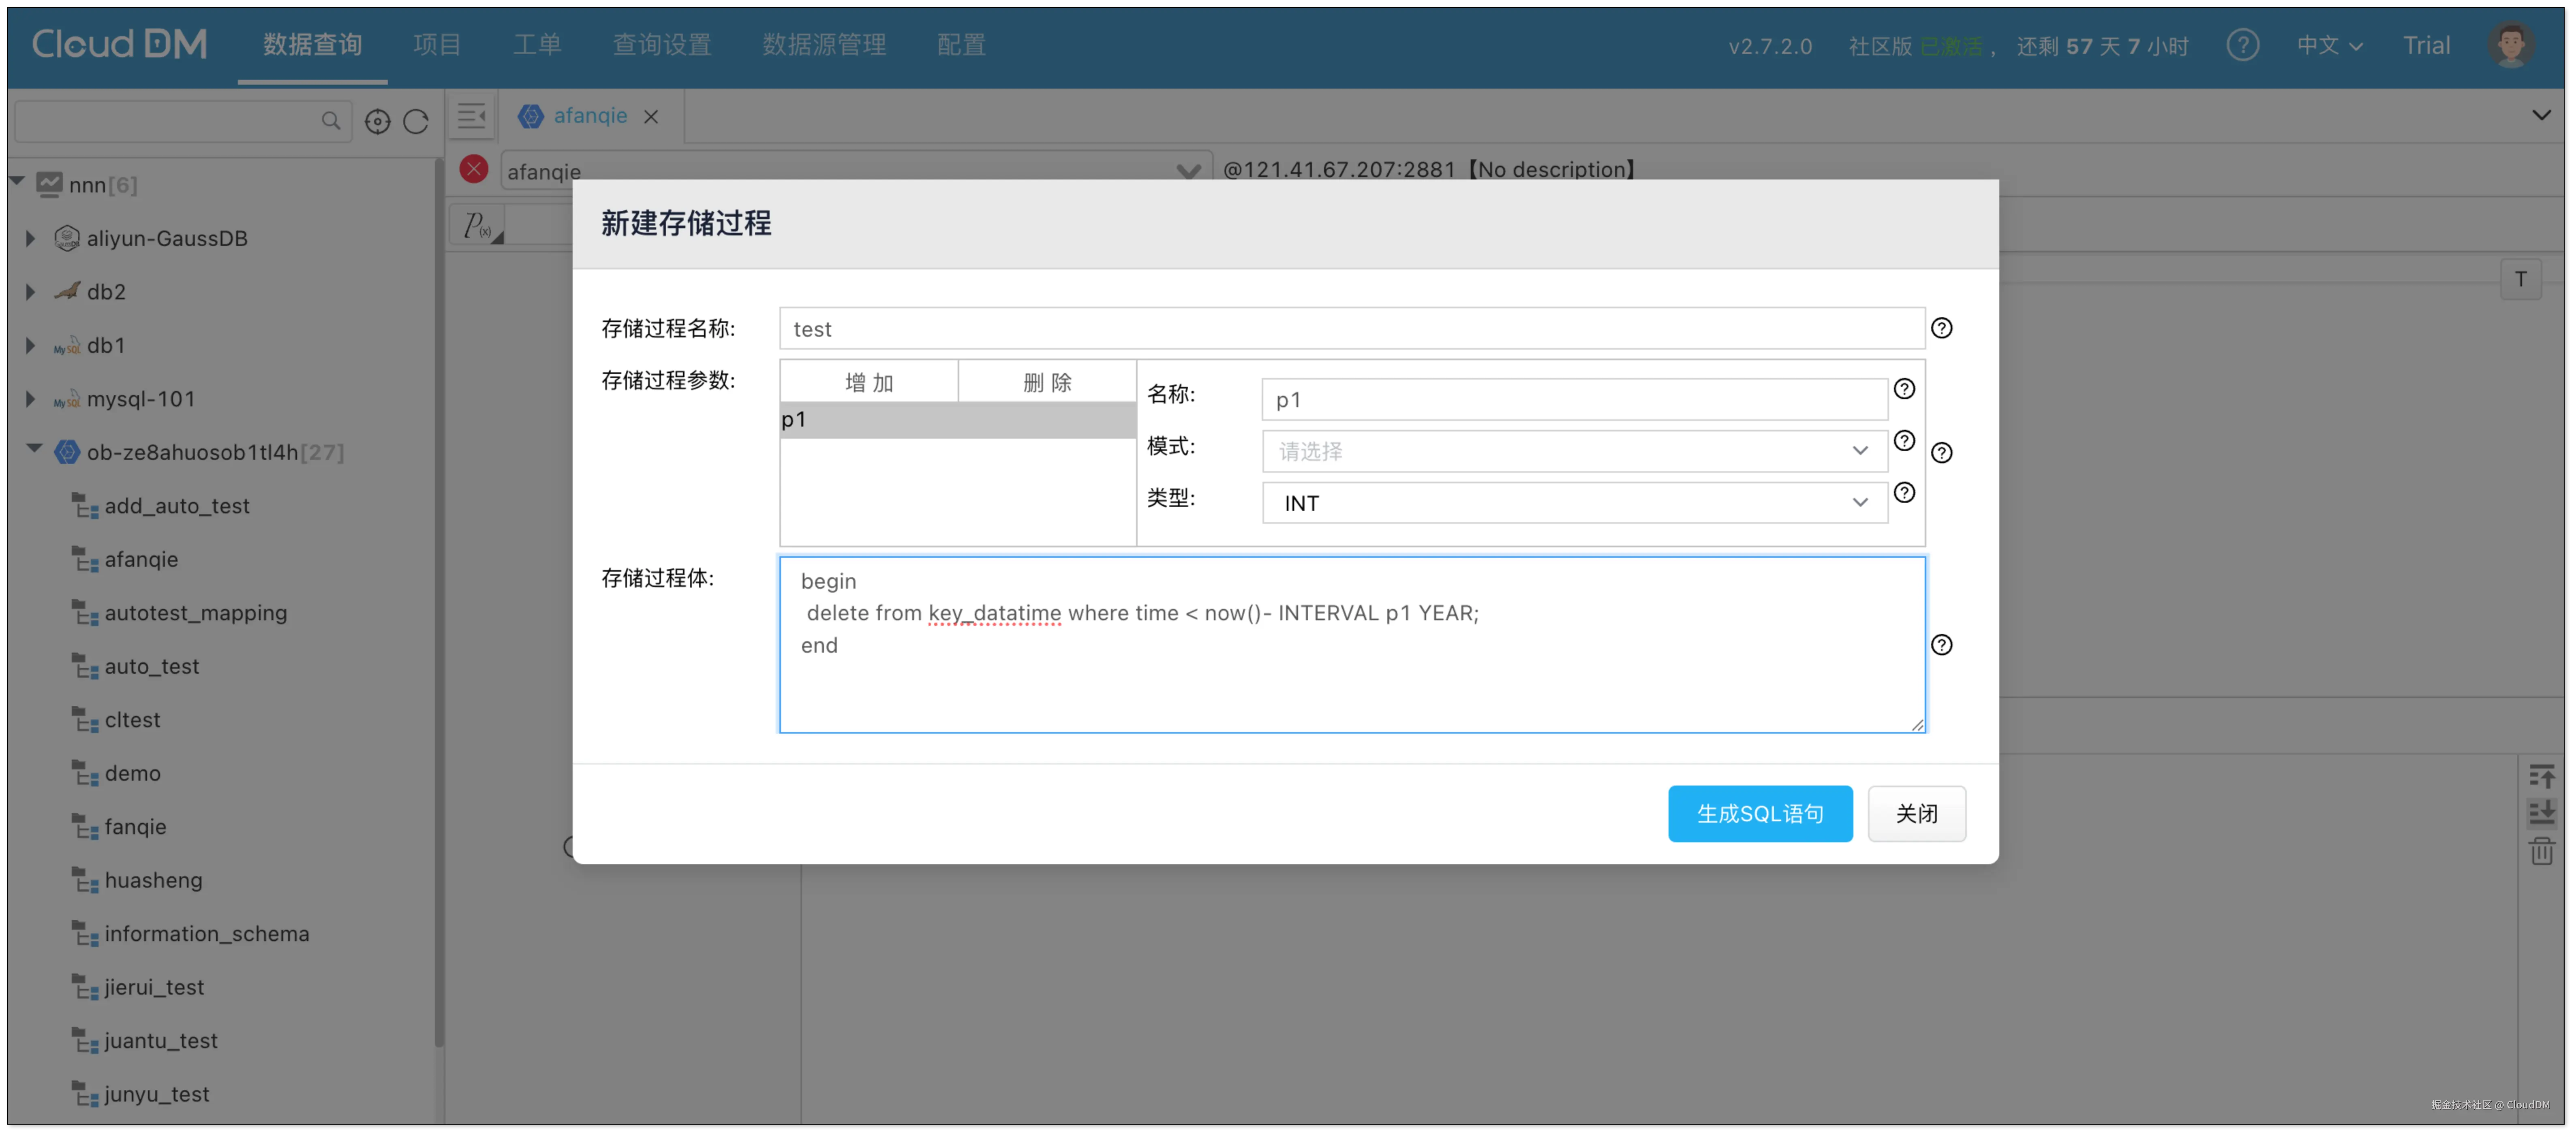Viewport: 2576px width, 1136px height.
Task: Click the 增加 add parameter button
Action: [x=868, y=382]
